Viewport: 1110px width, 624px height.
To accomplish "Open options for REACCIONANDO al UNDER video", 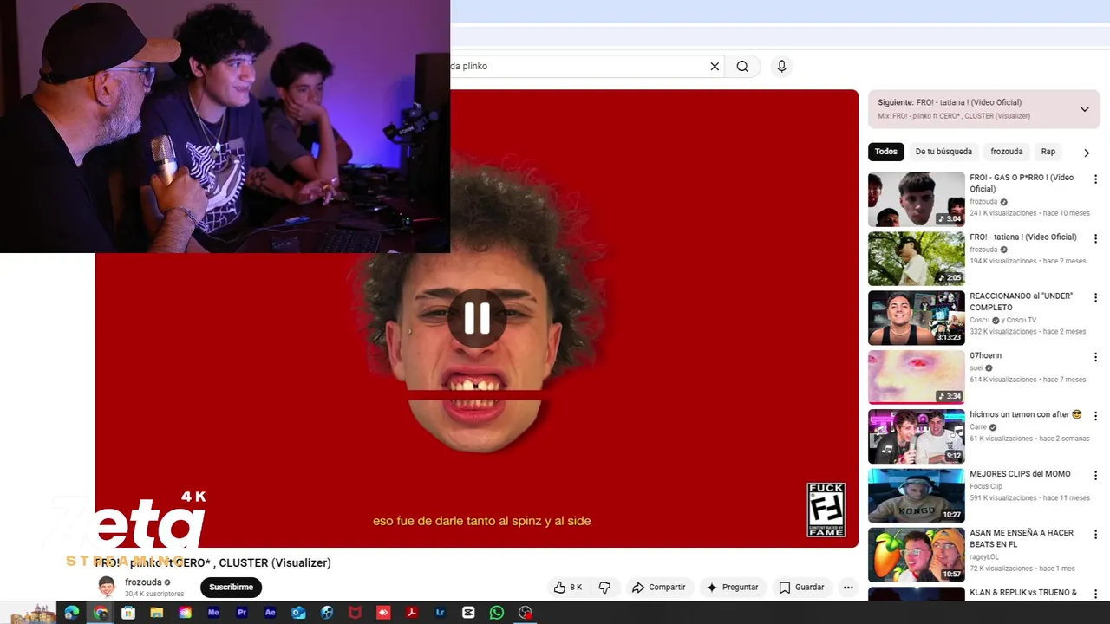I will (1095, 297).
